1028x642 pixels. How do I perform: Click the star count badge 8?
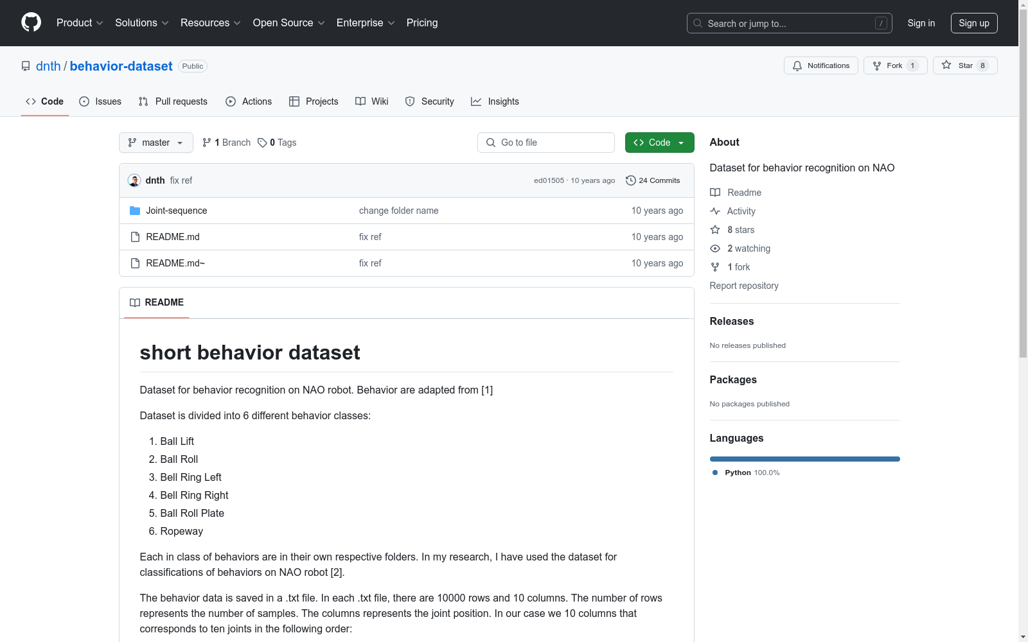(982, 65)
